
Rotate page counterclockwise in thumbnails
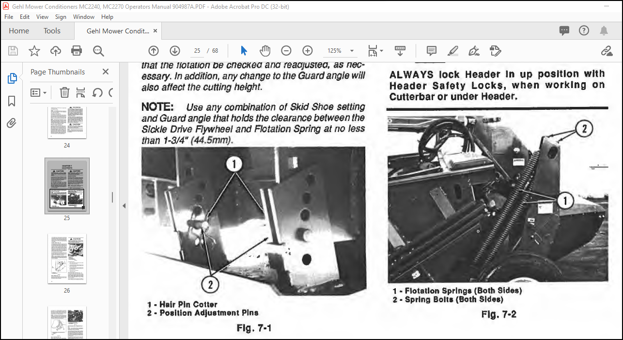click(x=97, y=92)
